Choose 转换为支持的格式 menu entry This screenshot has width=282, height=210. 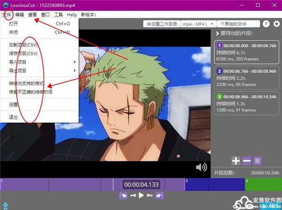tap(39, 83)
